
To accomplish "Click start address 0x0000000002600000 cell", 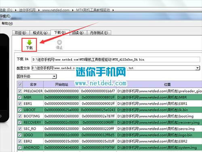I will [62, 116].
